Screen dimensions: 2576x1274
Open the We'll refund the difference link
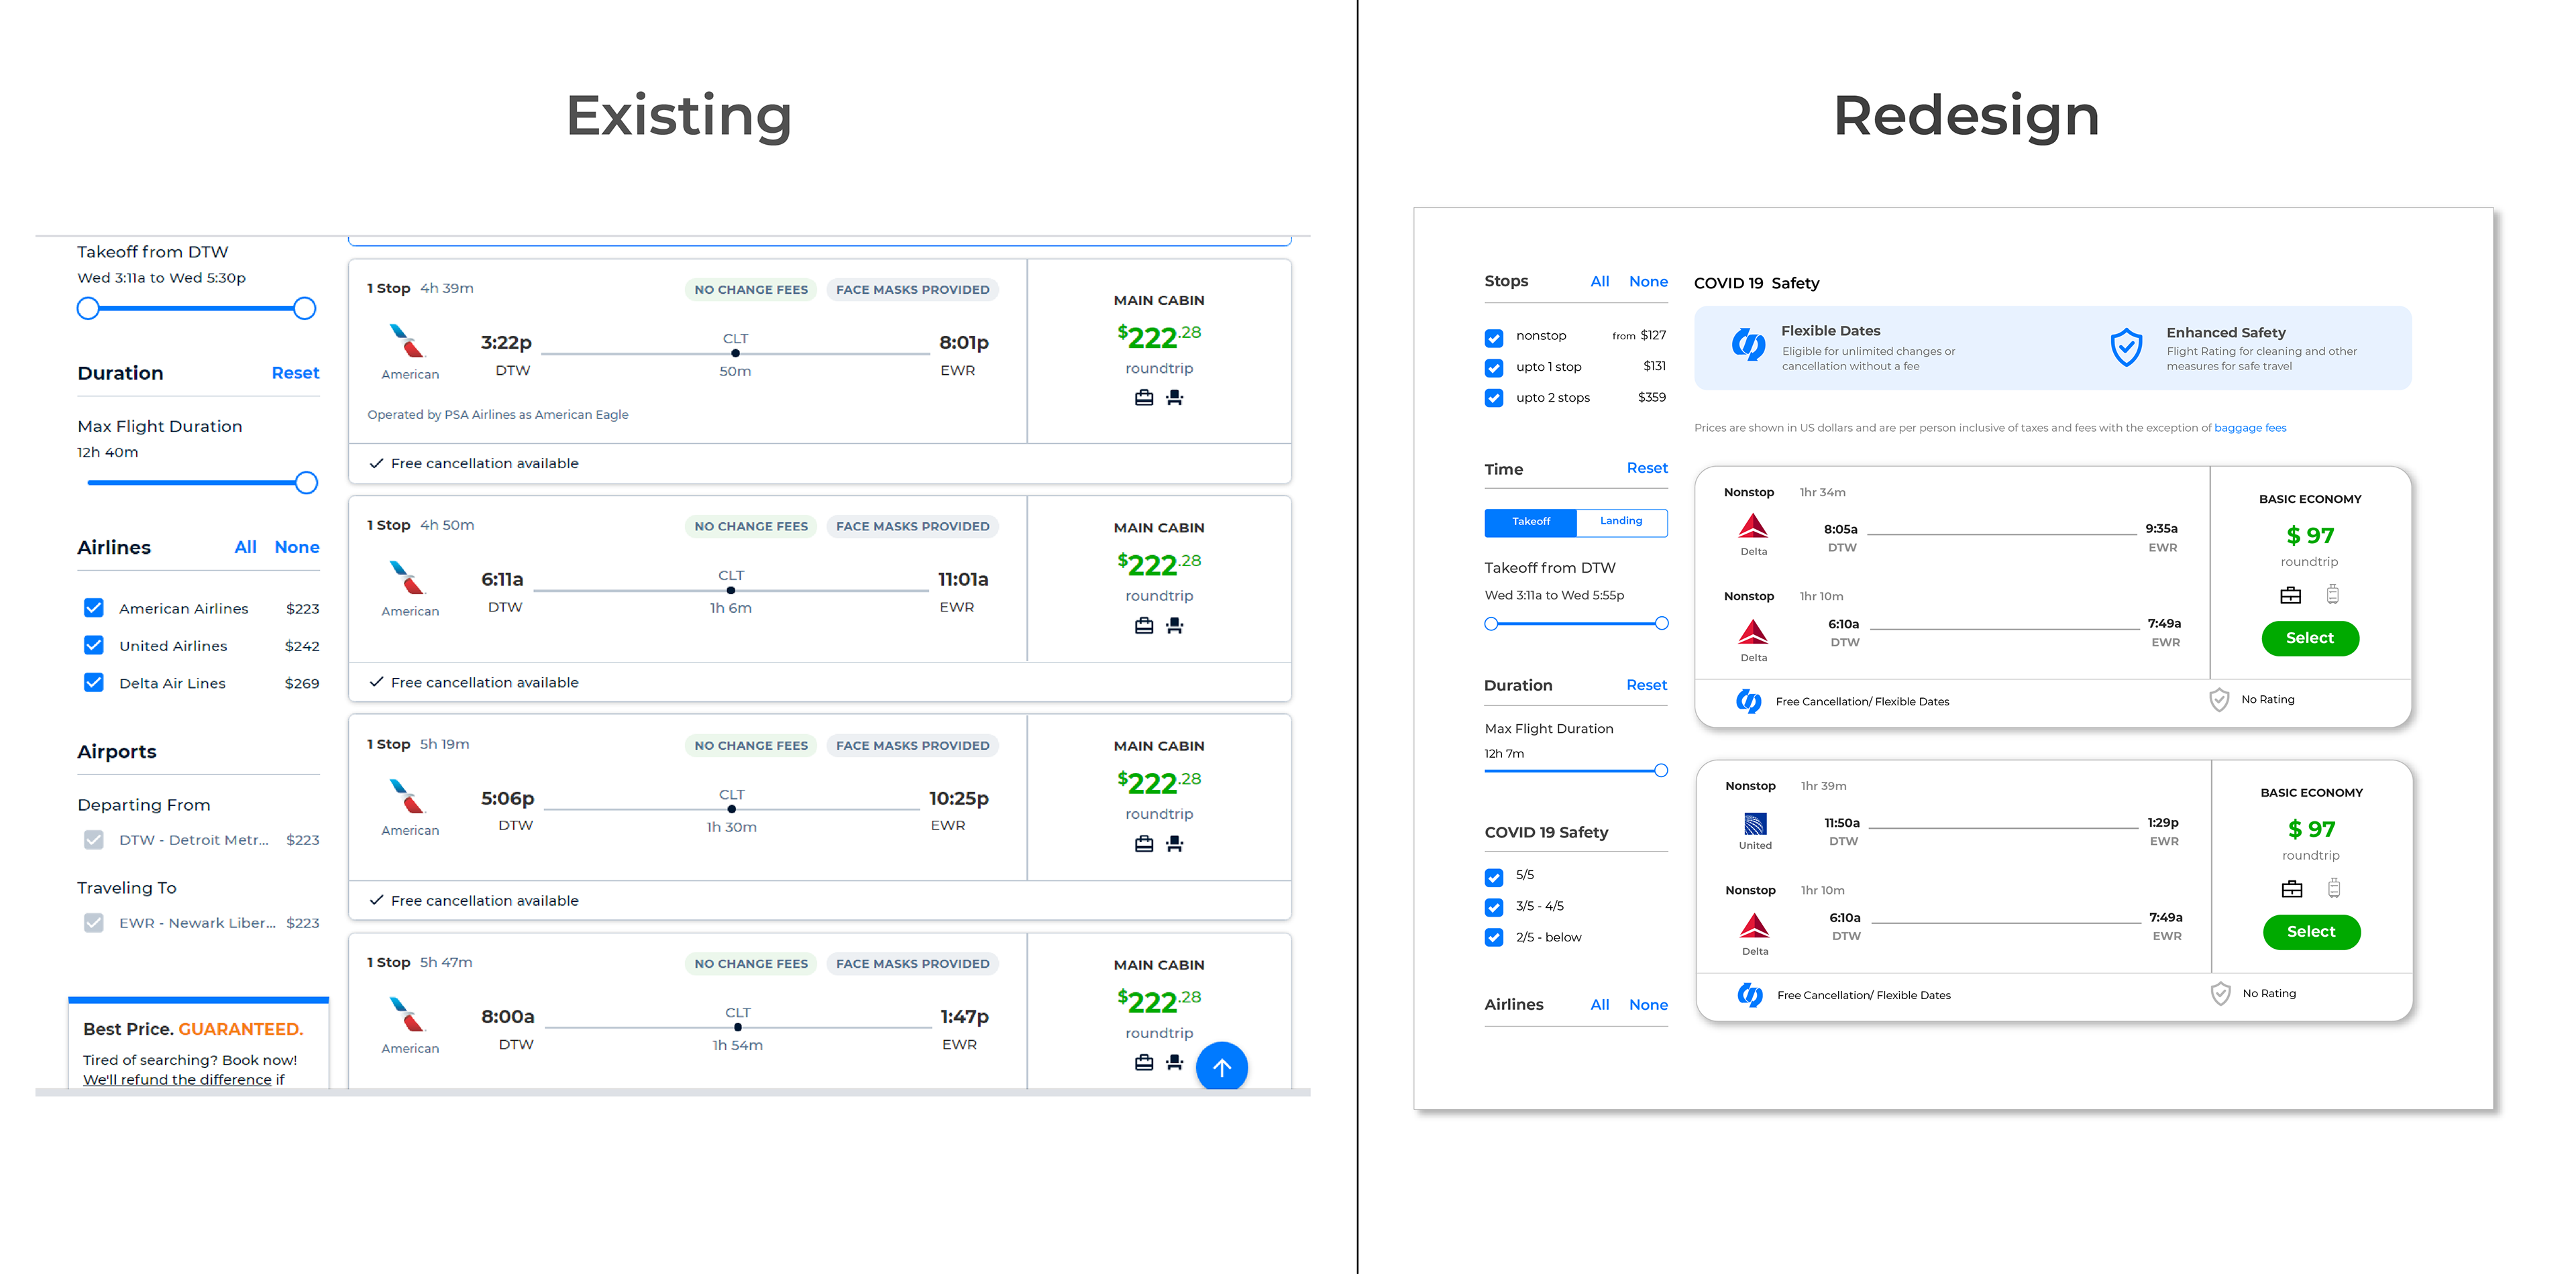(x=177, y=1079)
